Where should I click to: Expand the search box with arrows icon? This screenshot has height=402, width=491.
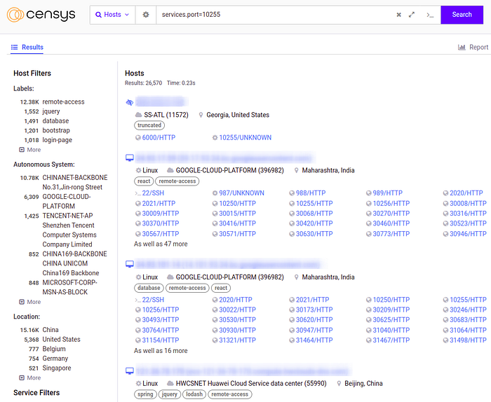pos(412,15)
